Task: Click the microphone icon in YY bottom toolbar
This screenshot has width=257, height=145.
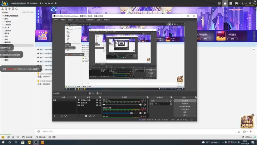Action: point(13,137)
